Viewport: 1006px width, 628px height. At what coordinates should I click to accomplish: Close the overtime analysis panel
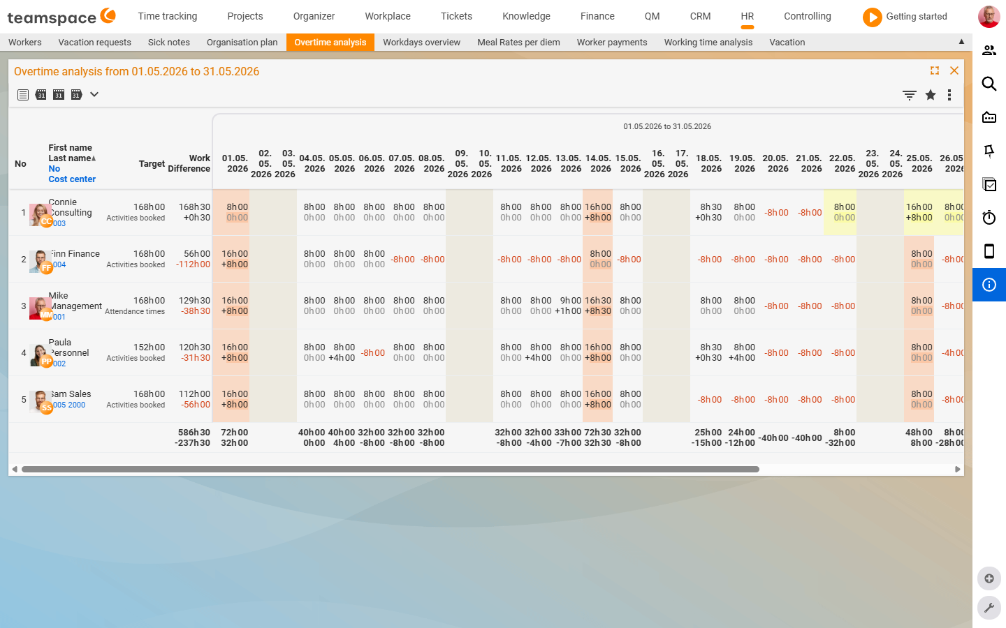(x=954, y=70)
